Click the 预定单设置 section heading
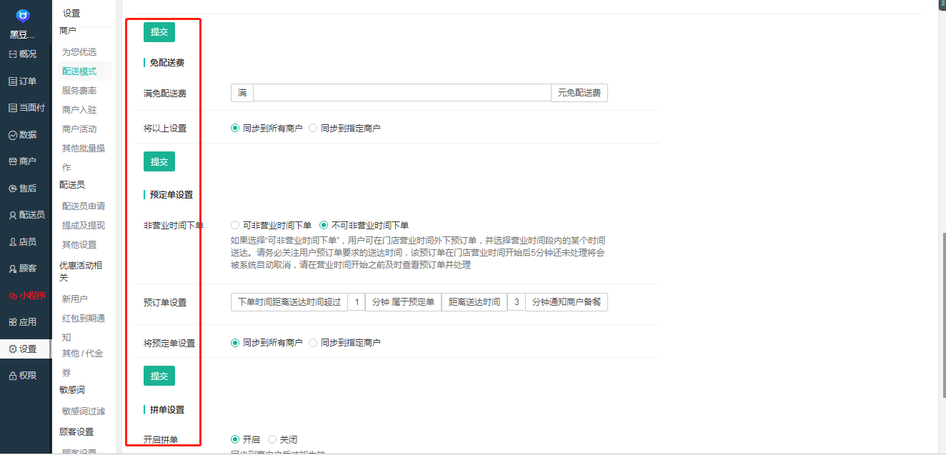 [x=171, y=195]
